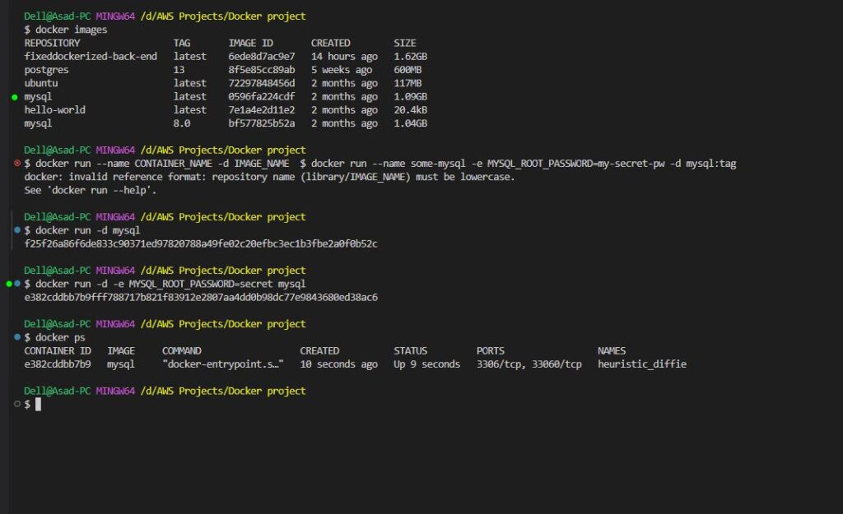
Task: Click the ubuntu repository name
Action: click(41, 83)
